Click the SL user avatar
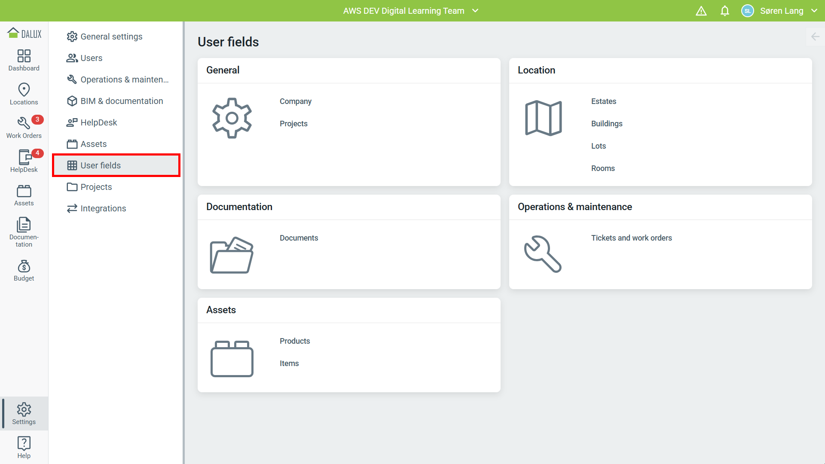This screenshot has width=825, height=464. tap(747, 11)
